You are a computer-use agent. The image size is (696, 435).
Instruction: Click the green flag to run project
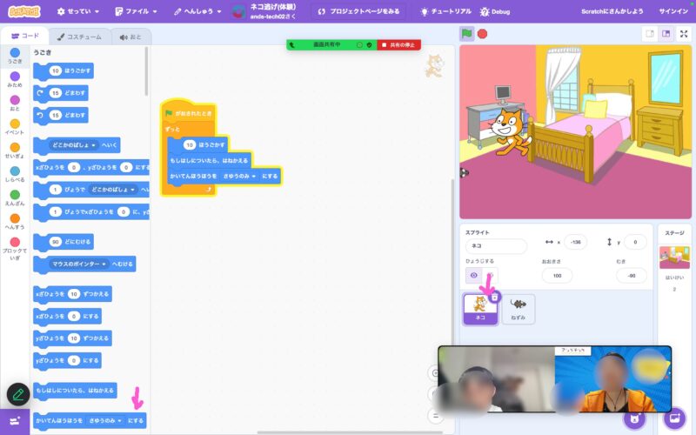tap(467, 34)
